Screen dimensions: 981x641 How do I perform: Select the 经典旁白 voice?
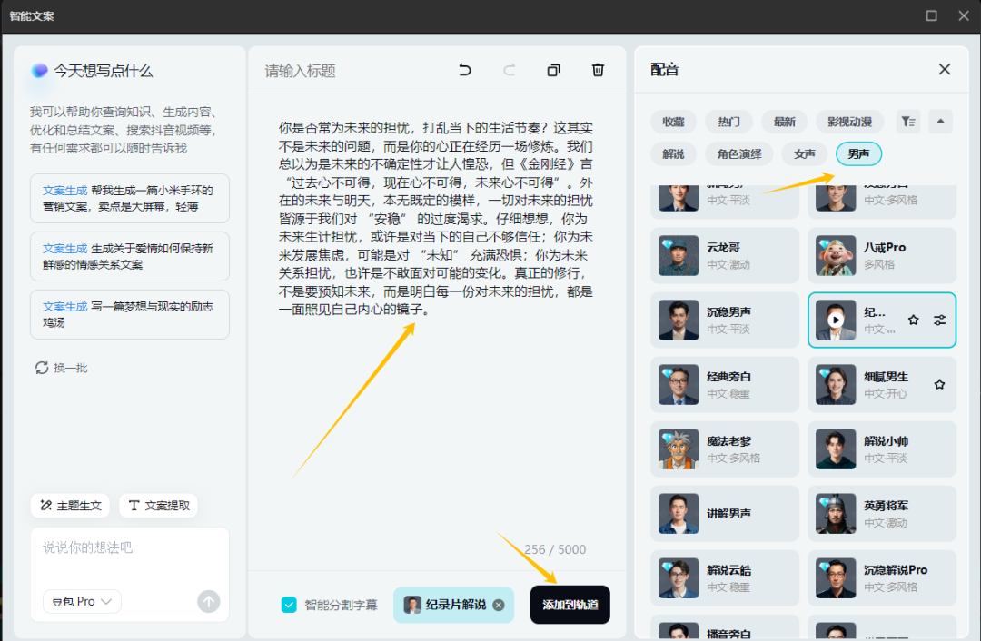[725, 385]
